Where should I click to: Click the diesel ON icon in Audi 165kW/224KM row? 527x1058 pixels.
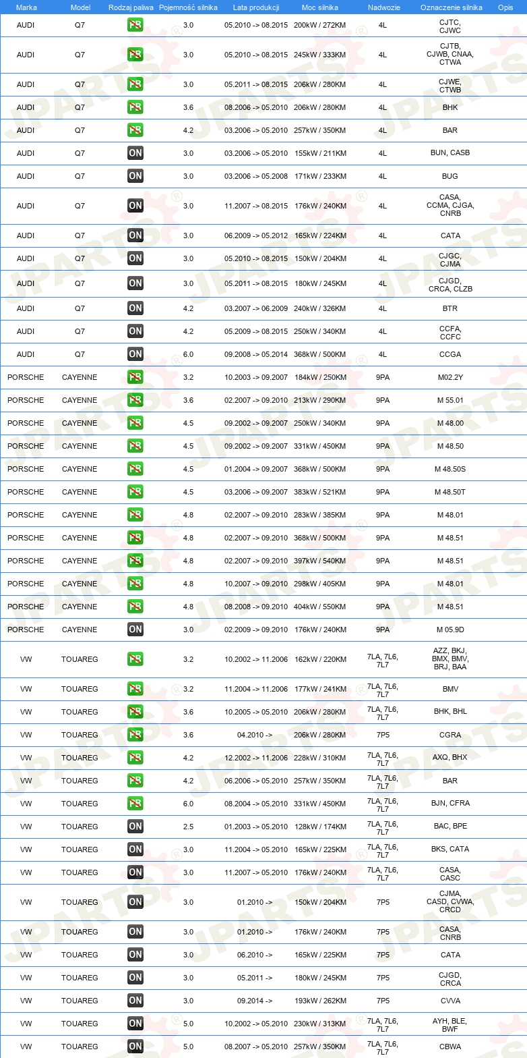coord(135,235)
